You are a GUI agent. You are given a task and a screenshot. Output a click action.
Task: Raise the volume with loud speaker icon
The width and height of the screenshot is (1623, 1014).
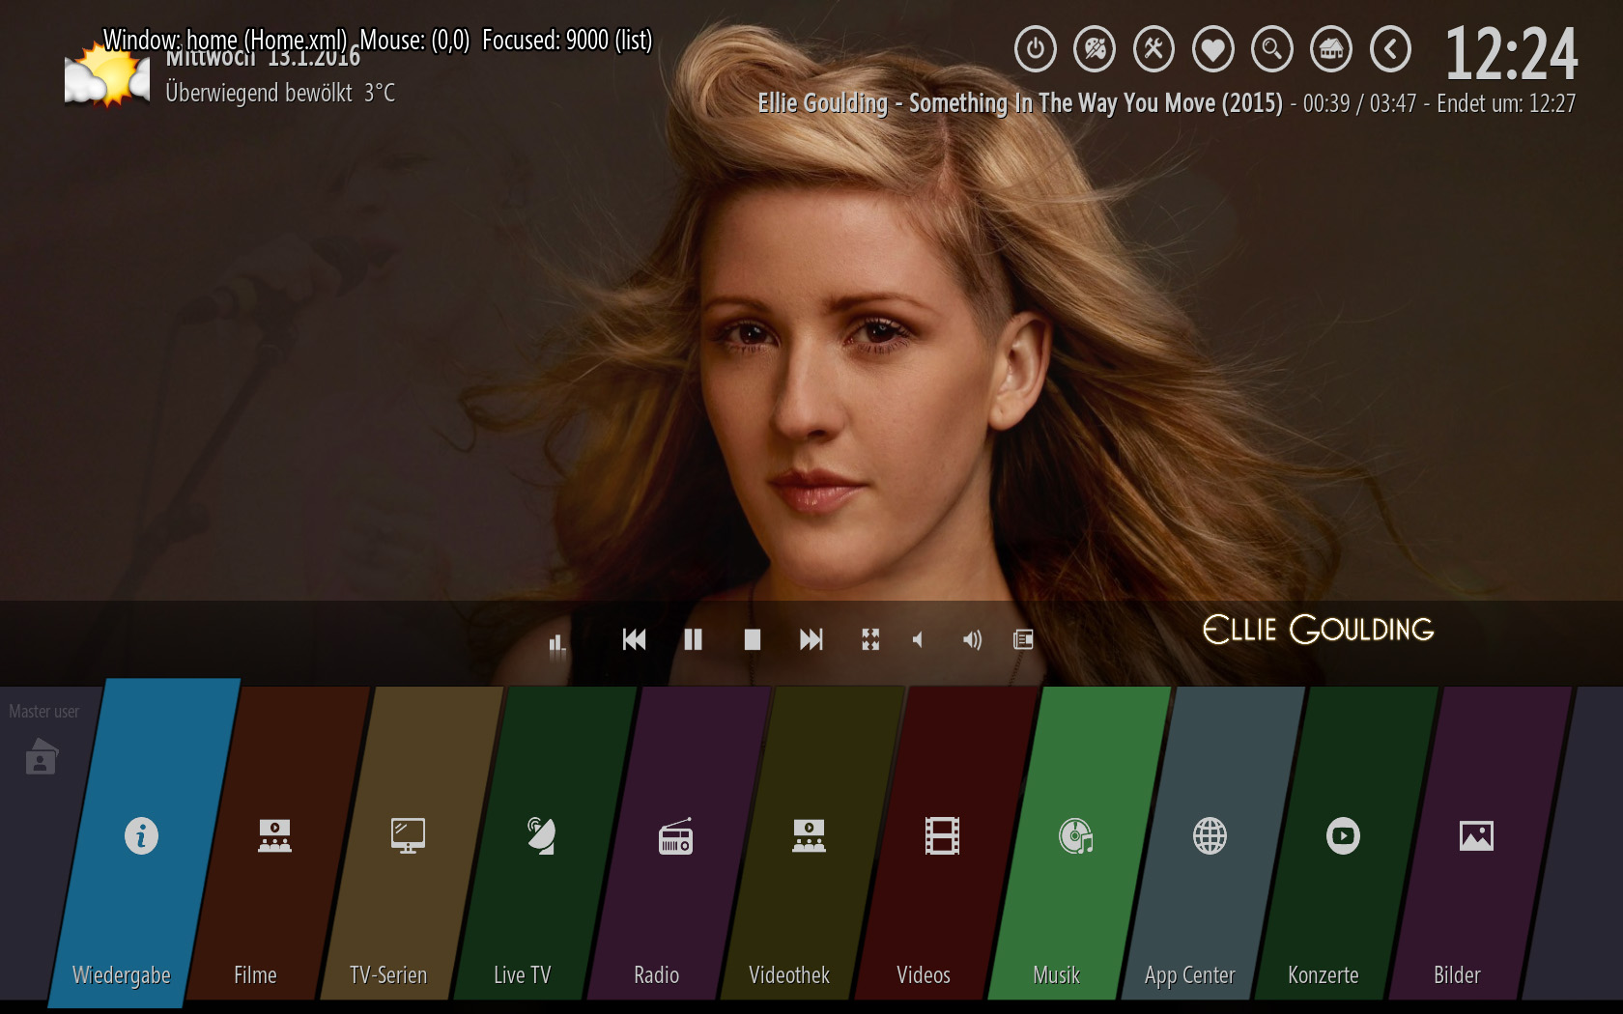point(972,639)
